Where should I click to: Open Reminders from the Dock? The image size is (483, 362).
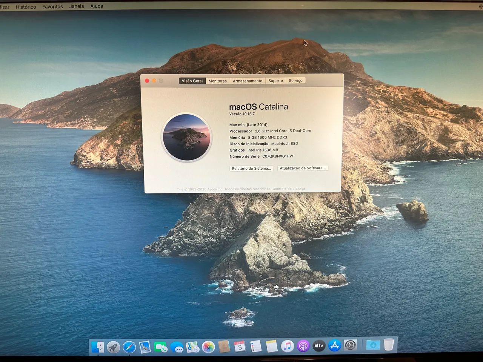(256, 346)
